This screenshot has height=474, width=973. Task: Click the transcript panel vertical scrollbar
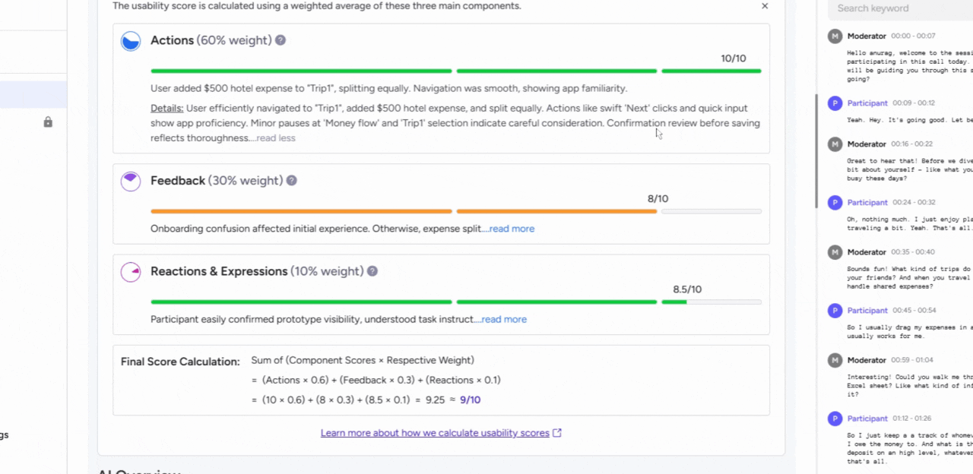[x=817, y=144]
